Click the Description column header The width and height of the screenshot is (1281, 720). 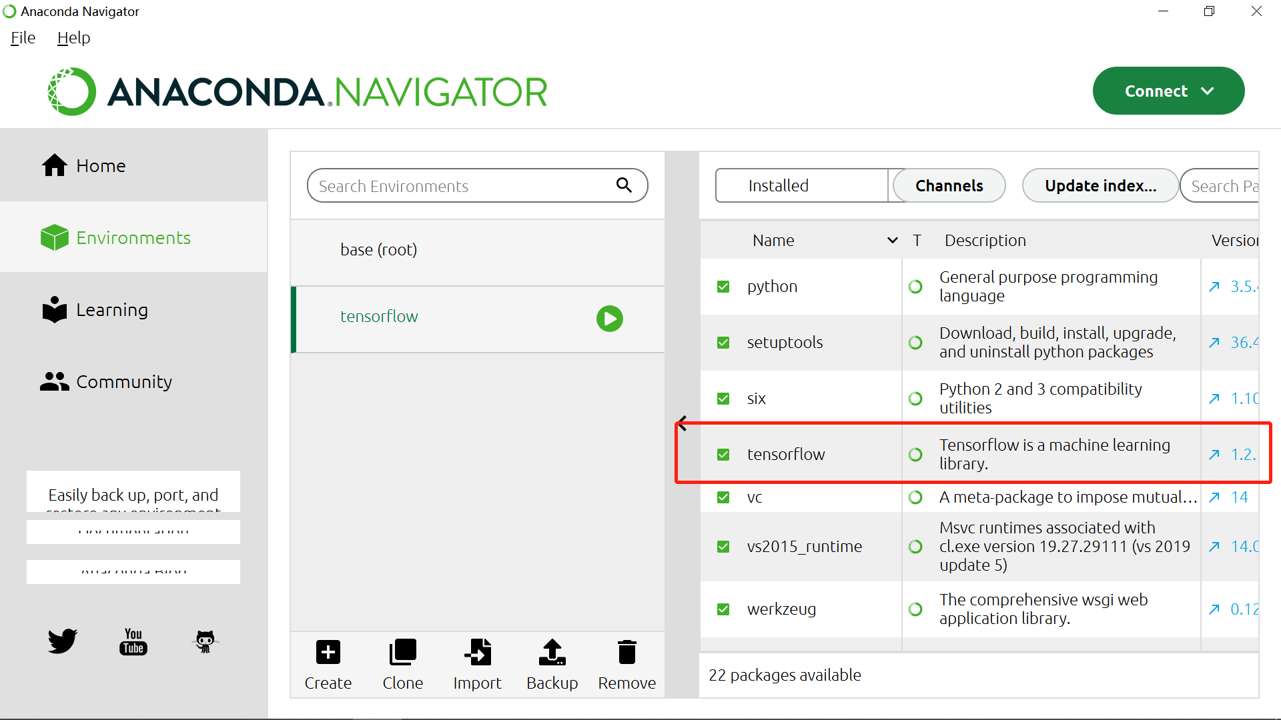985,240
